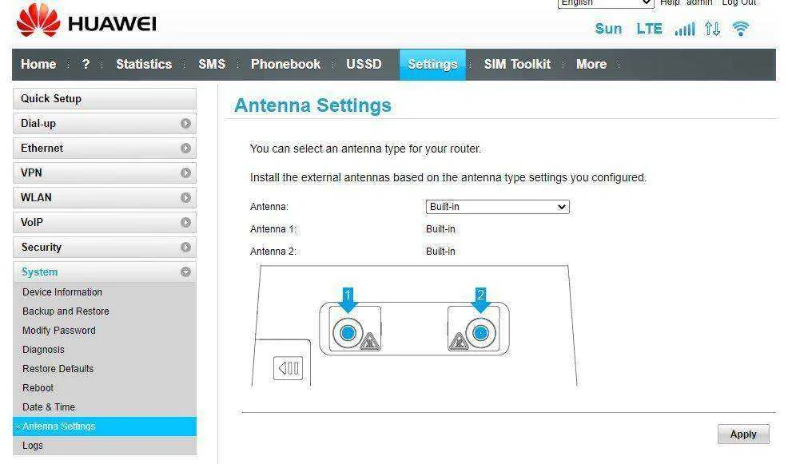The image size is (788, 464).
Task: Click antenna port 1 in the diagram
Action: click(348, 332)
